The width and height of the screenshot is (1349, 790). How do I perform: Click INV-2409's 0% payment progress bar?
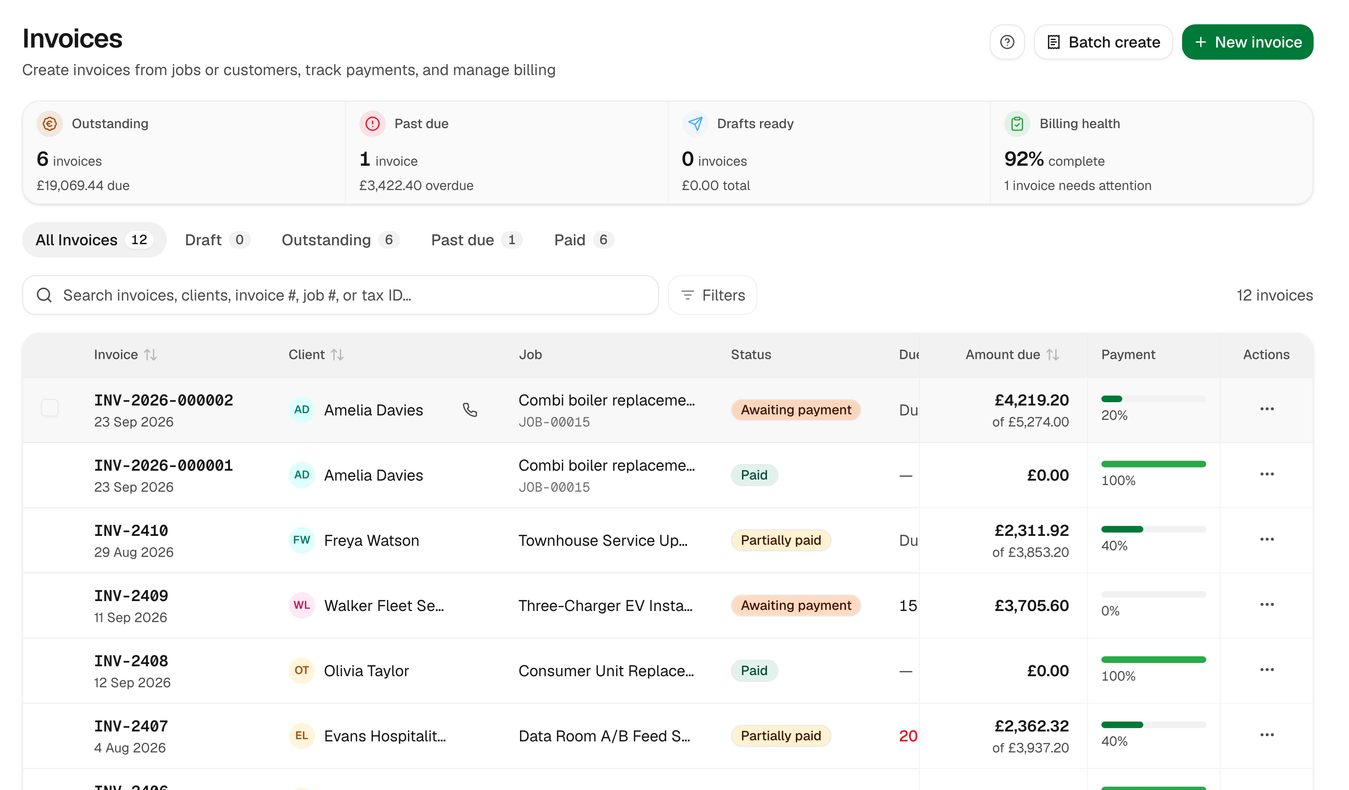point(1153,595)
